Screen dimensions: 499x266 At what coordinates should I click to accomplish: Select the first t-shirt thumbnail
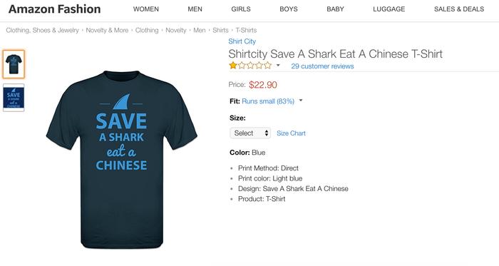(x=14, y=64)
